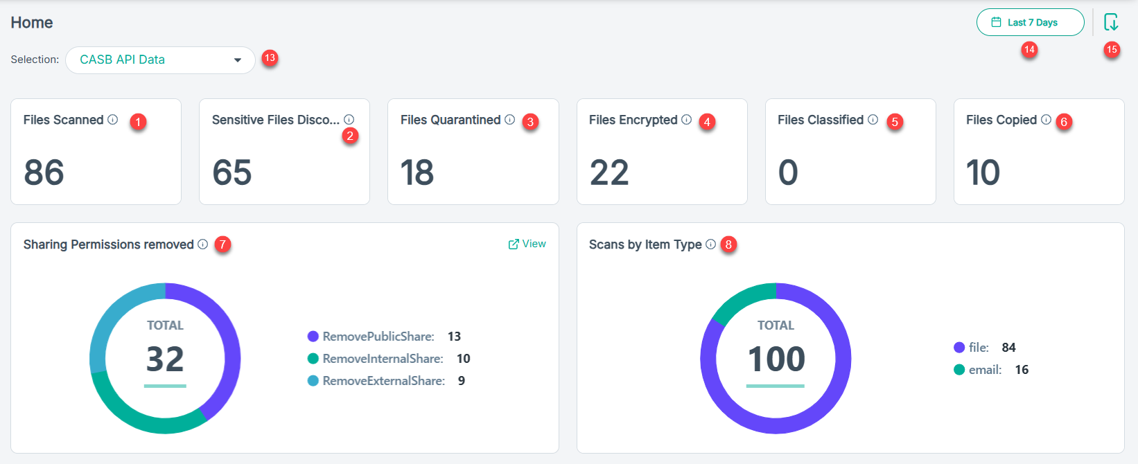Click the file: legend label
The height and width of the screenshot is (464, 1138).
tap(979, 348)
